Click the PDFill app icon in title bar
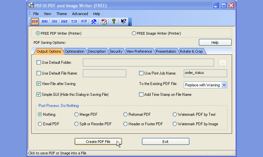Image resolution: width=263 pixels, height=157 pixels. (x=31, y=6)
